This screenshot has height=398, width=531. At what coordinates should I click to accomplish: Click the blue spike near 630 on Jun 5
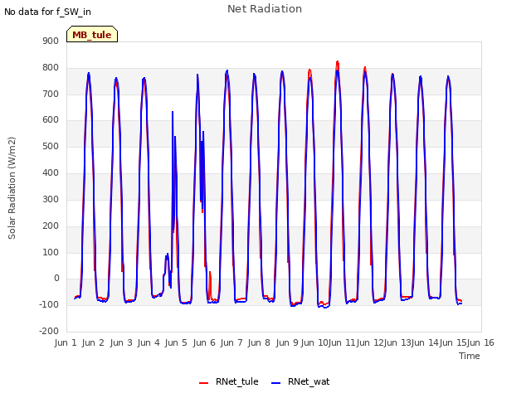[x=173, y=113]
